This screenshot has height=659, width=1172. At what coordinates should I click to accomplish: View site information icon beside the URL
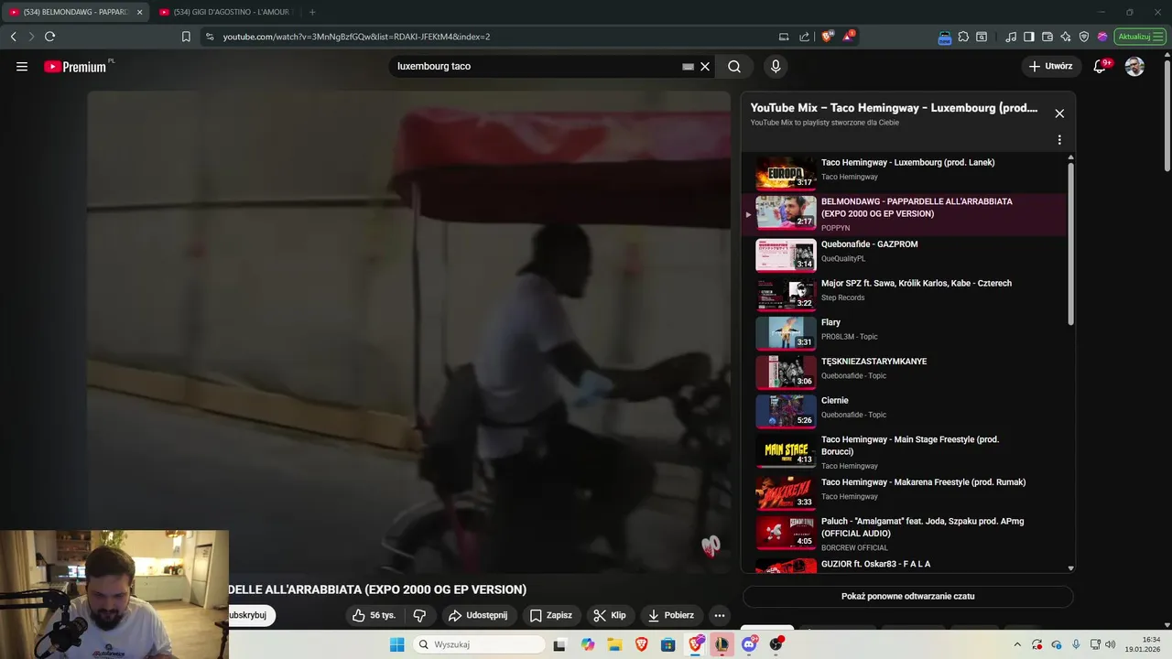pyautogui.click(x=210, y=37)
